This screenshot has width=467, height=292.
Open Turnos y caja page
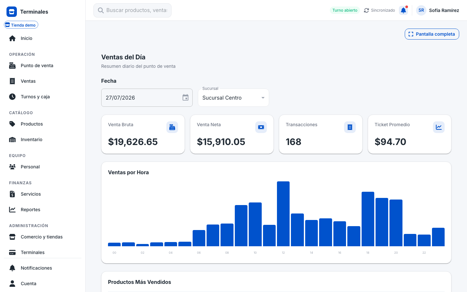[x=43, y=97]
